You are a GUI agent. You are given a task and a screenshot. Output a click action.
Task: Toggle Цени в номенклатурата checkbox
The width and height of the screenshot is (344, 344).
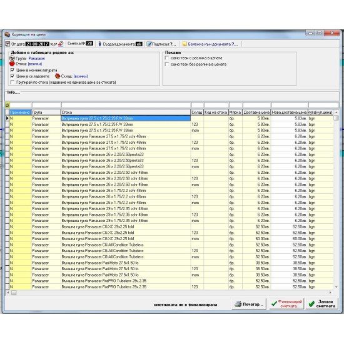tap(13, 70)
